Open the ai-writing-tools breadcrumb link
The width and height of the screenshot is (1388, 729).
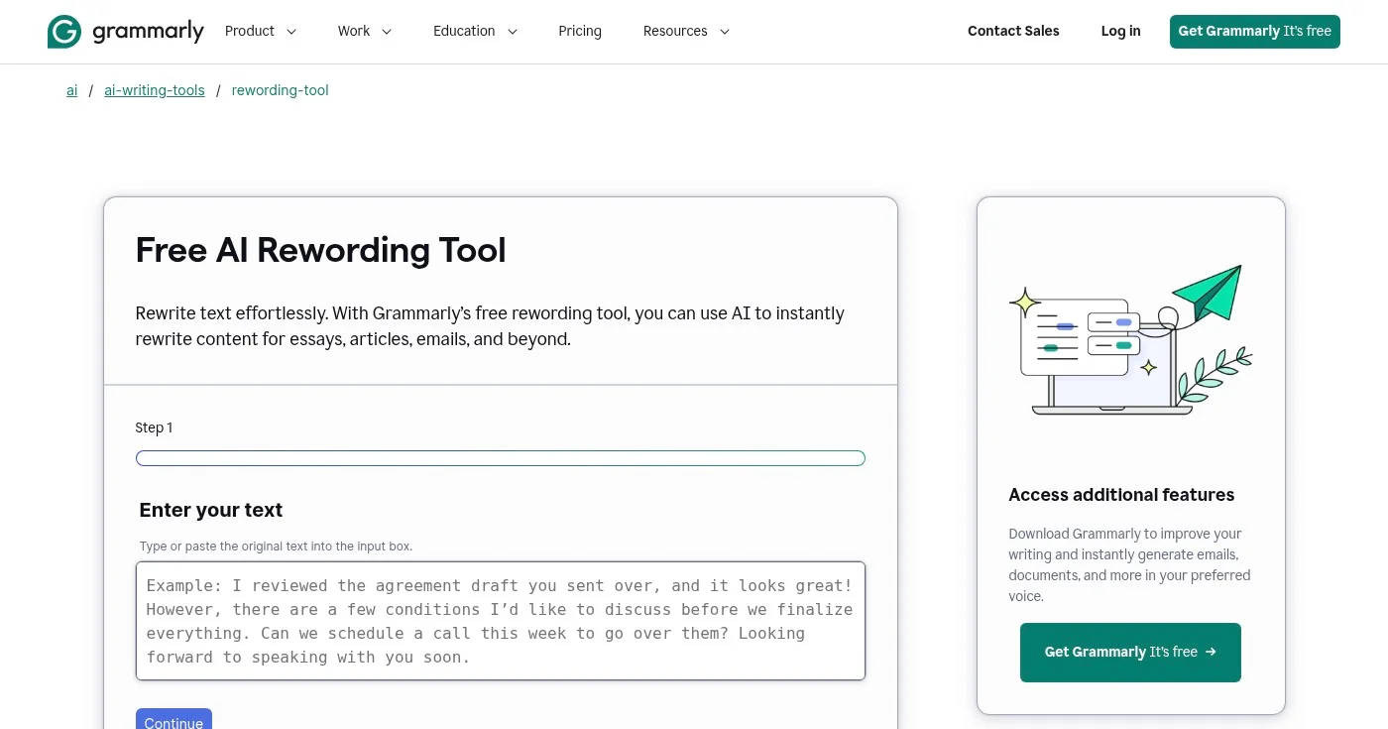pos(155,90)
